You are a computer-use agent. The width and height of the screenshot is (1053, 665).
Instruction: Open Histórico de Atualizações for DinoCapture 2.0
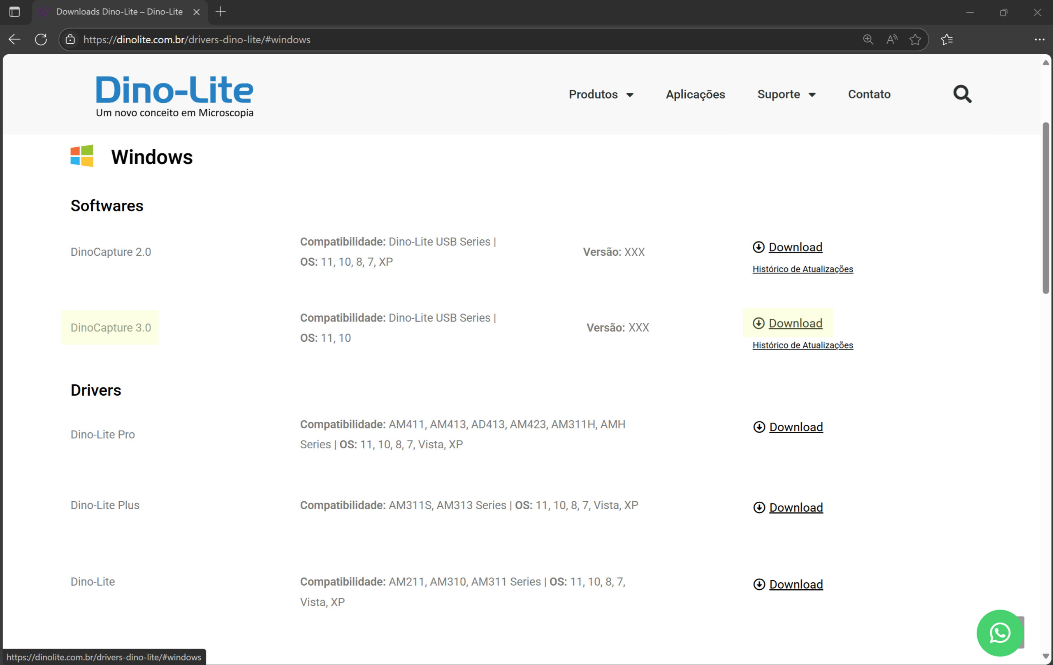point(803,269)
